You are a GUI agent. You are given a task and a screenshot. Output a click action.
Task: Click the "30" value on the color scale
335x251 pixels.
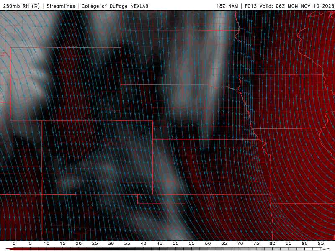111,243
